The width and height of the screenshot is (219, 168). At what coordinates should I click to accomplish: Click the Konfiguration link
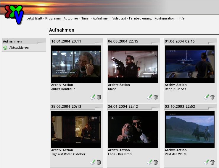[x=165, y=18]
